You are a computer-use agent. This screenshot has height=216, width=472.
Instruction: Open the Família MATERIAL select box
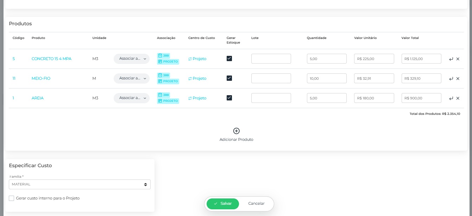[80, 184]
